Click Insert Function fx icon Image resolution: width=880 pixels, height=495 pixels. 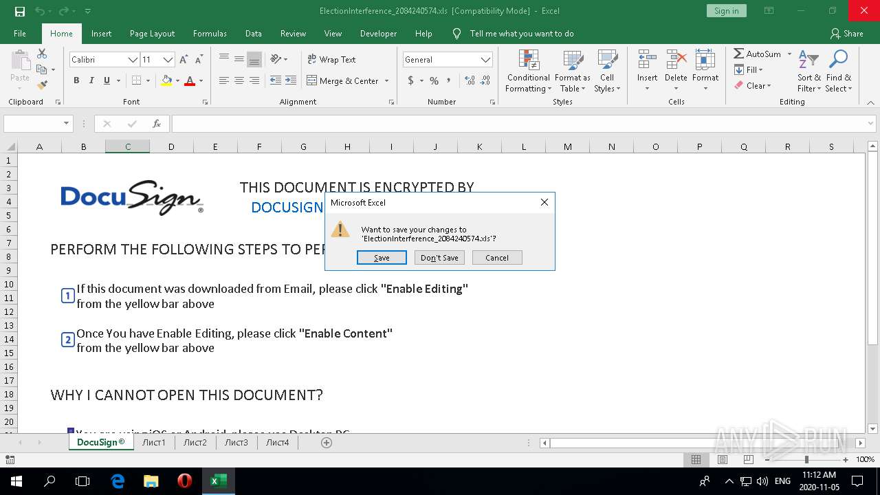pos(157,124)
